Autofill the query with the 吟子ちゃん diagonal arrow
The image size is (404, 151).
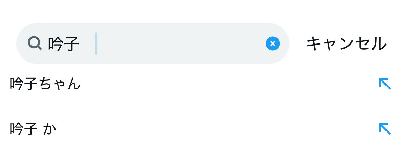(384, 84)
